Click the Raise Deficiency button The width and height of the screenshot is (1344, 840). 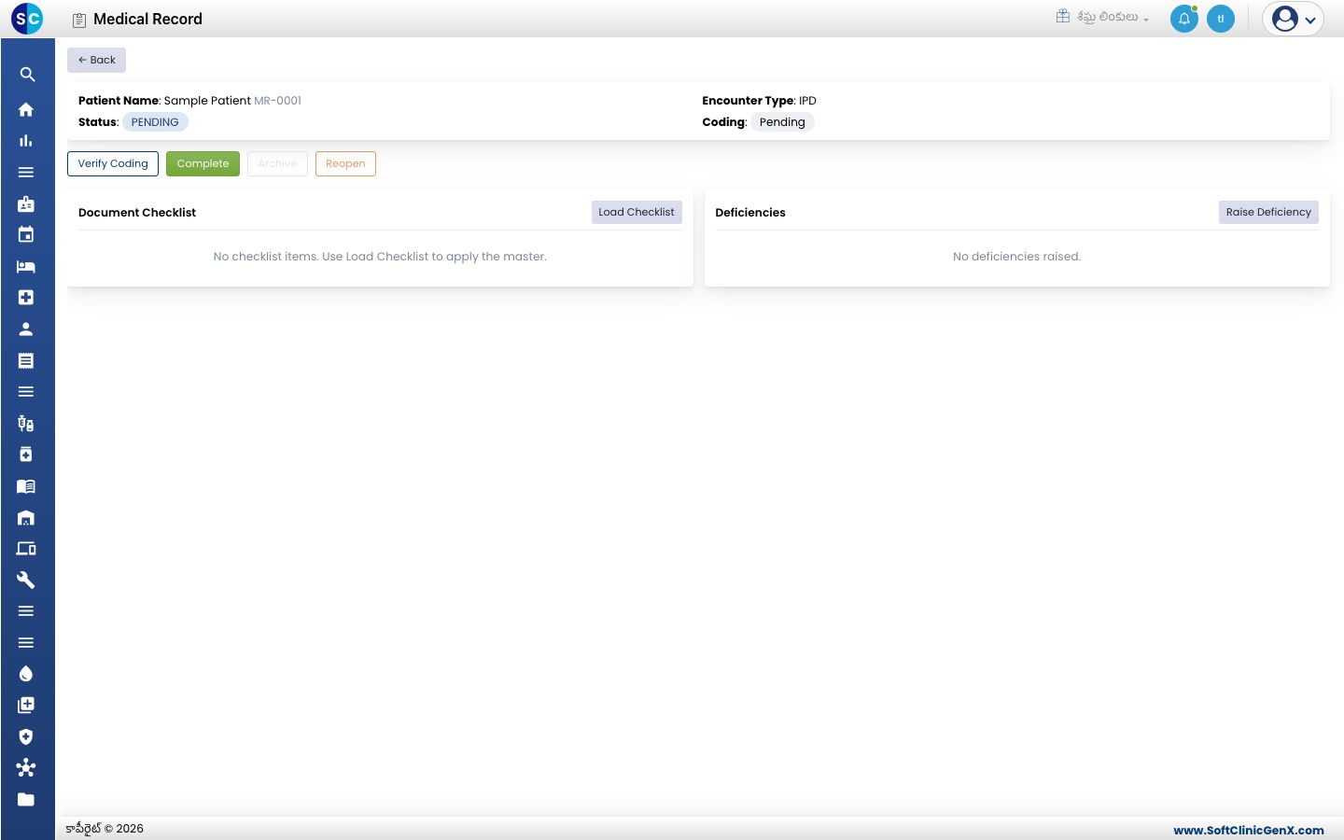point(1268,212)
